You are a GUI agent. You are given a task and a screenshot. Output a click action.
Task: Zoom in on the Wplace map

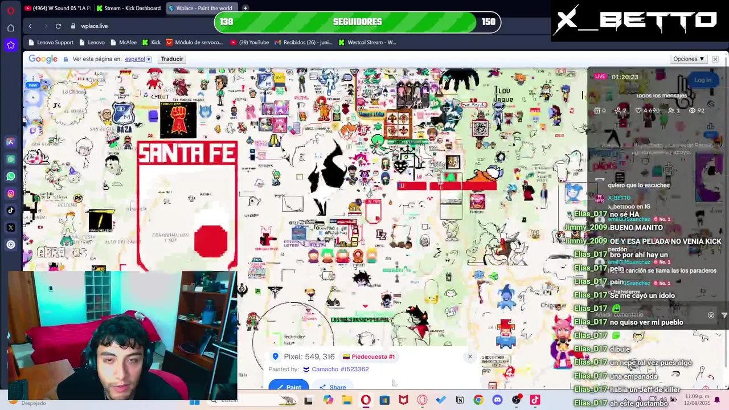pyautogui.click(x=33, y=97)
